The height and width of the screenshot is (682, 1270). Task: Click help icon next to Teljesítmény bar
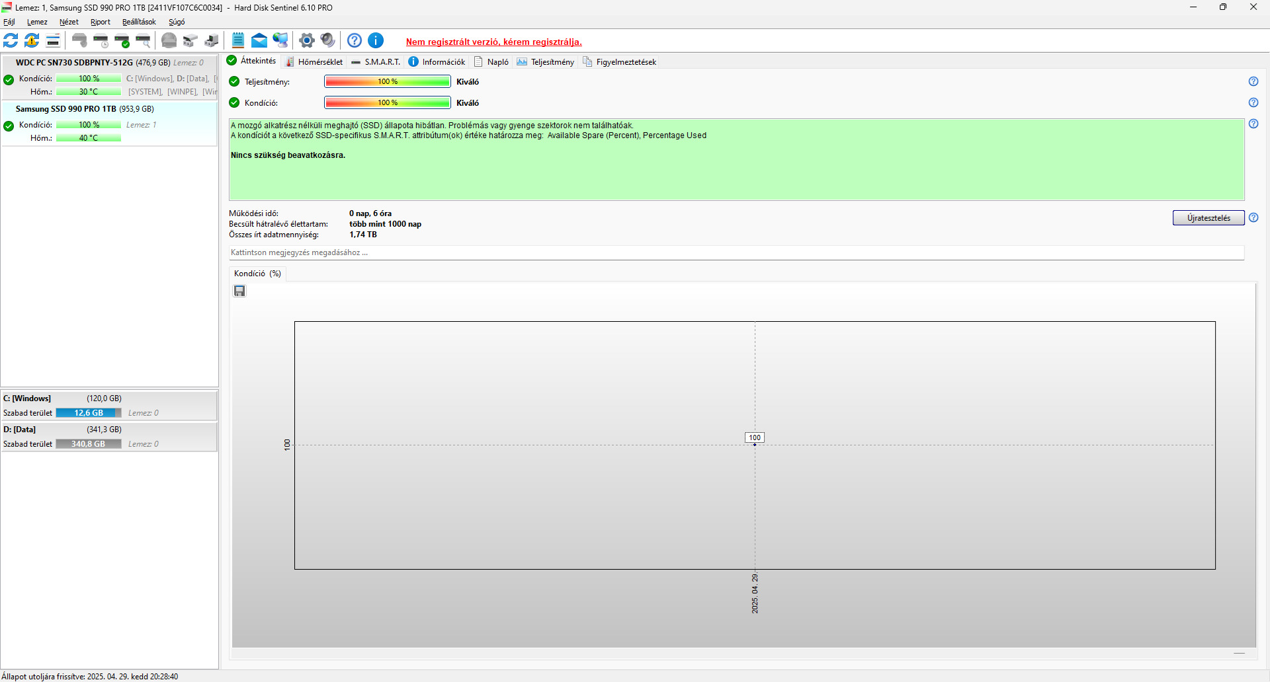pyautogui.click(x=1253, y=81)
